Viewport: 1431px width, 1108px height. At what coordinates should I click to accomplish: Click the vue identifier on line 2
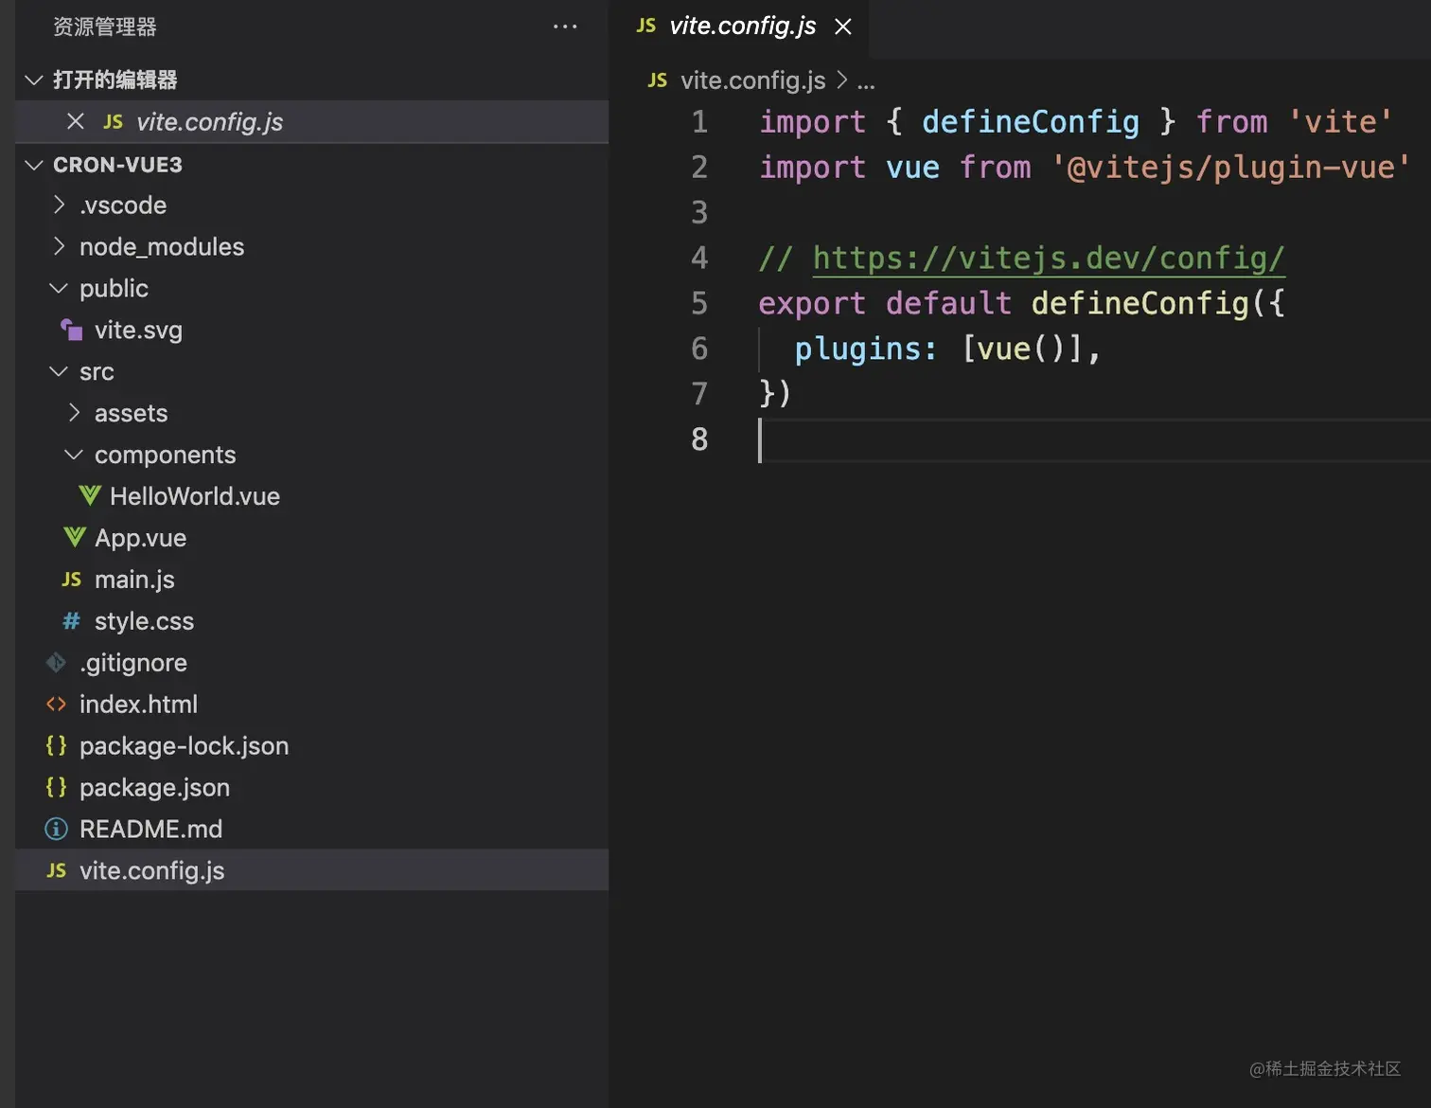click(x=912, y=168)
